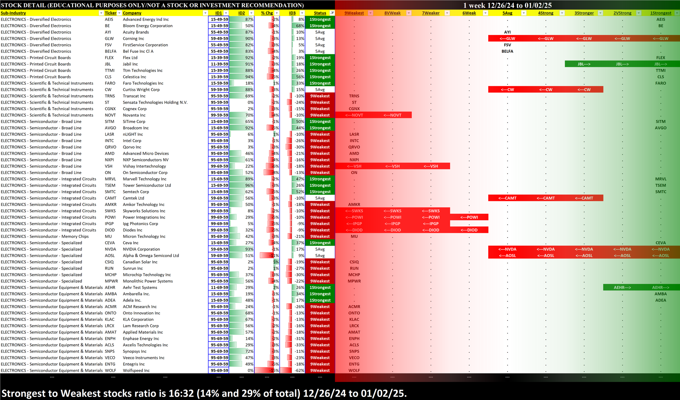Viewport: 680px width, 400px height.
Task: Select the WOLF ticker cell
Action: click(x=110, y=370)
